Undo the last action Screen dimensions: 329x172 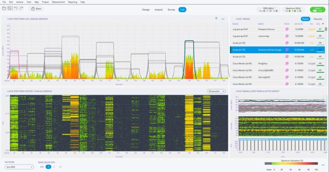(x=16, y=9)
